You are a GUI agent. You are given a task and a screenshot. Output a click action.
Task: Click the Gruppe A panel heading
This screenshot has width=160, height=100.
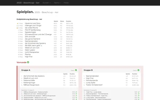26,70
